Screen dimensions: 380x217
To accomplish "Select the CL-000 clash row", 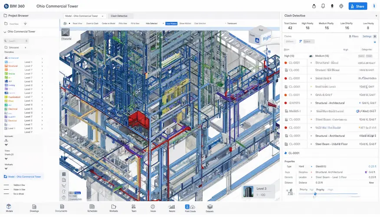I will pyautogui.click(x=330, y=70).
